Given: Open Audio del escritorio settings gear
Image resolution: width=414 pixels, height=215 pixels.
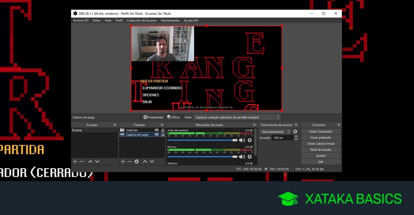Looking at the screenshot, I should coord(249,140).
